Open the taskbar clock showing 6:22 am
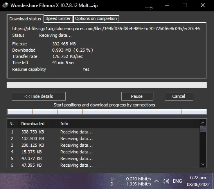 point(198,181)
